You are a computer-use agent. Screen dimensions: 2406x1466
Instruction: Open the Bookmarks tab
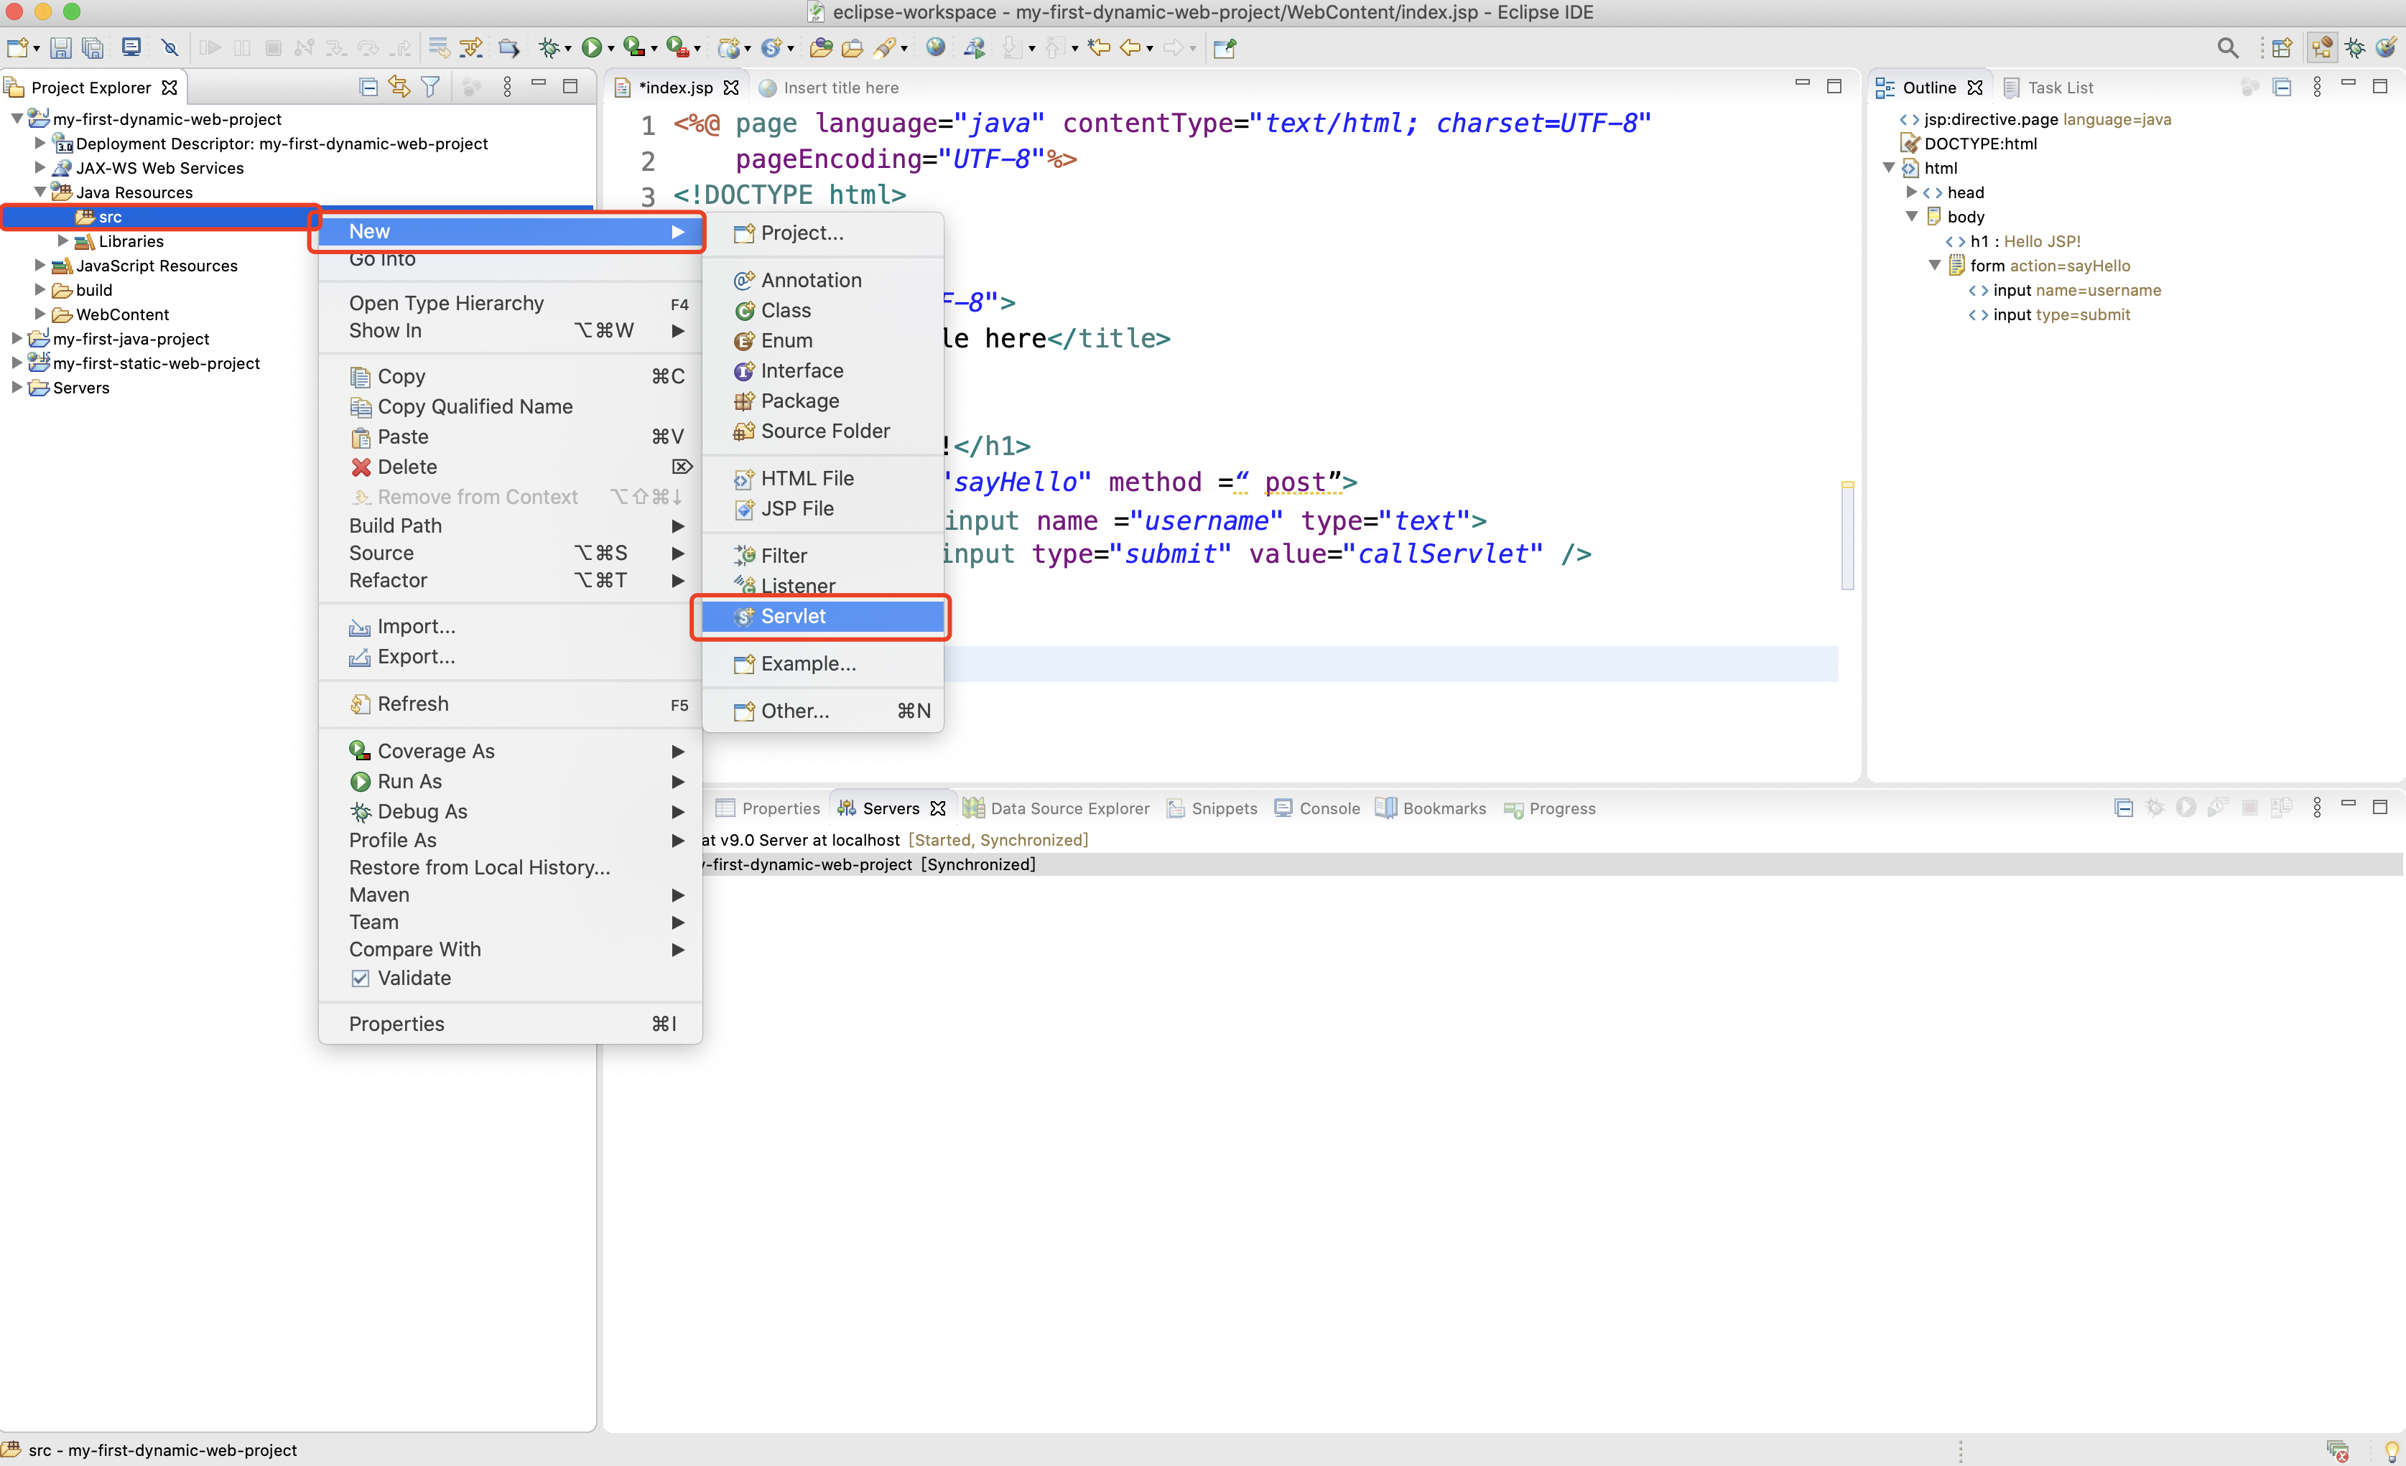(x=1431, y=808)
